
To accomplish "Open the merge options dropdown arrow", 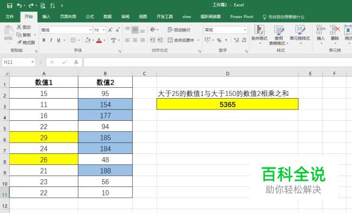I will pos(198,41).
